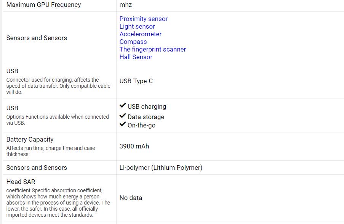Click the Battery Capacity heading
This screenshot has height=224, width=344.
pyautogui.click(x=30, y=139)
